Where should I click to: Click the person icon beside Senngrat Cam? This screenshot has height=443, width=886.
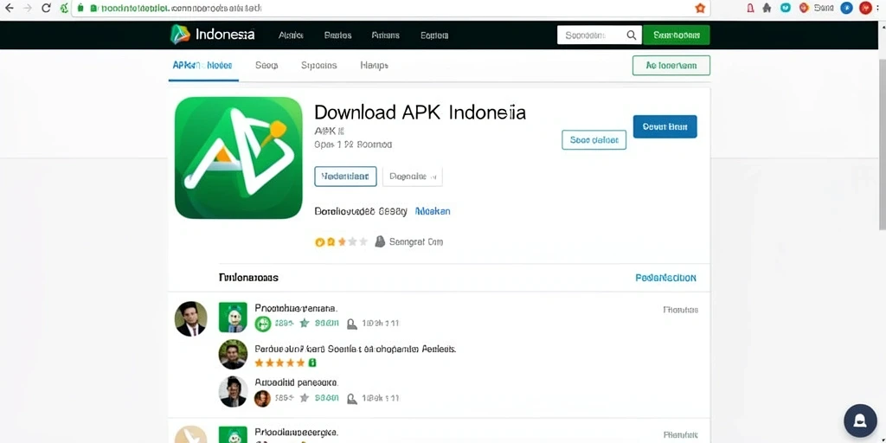point(380,242)
